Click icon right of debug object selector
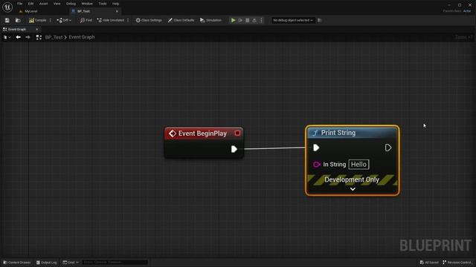The width and height of the screenshot is (476, 267). (319, 20)
